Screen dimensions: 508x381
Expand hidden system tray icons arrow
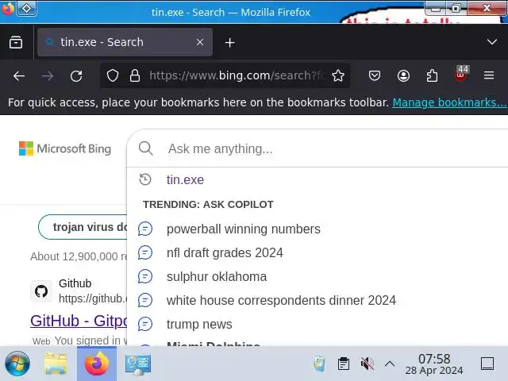pyautogui.click(x=390, y=364)
